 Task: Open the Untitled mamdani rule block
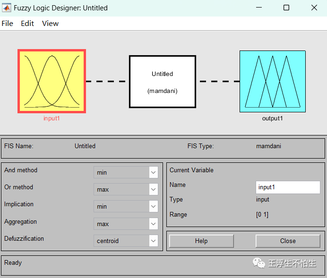point(163,82)
